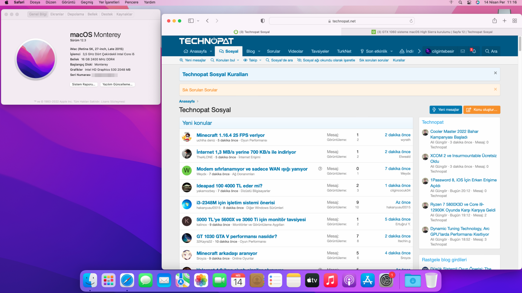Click the Sosyal ağı okundu olarak işaretle link

click(x=326, y=60)
